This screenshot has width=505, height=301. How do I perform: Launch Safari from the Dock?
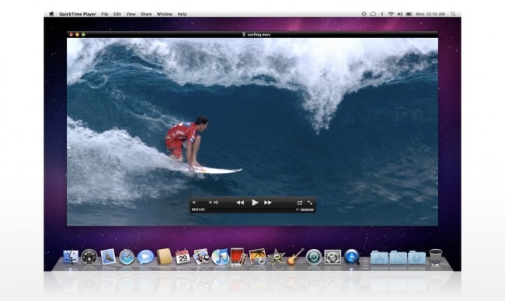pos(127,258)
